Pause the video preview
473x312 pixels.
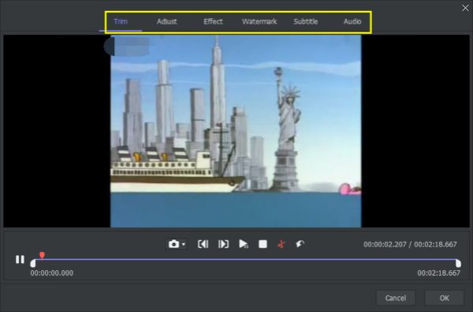pos(20,259)
